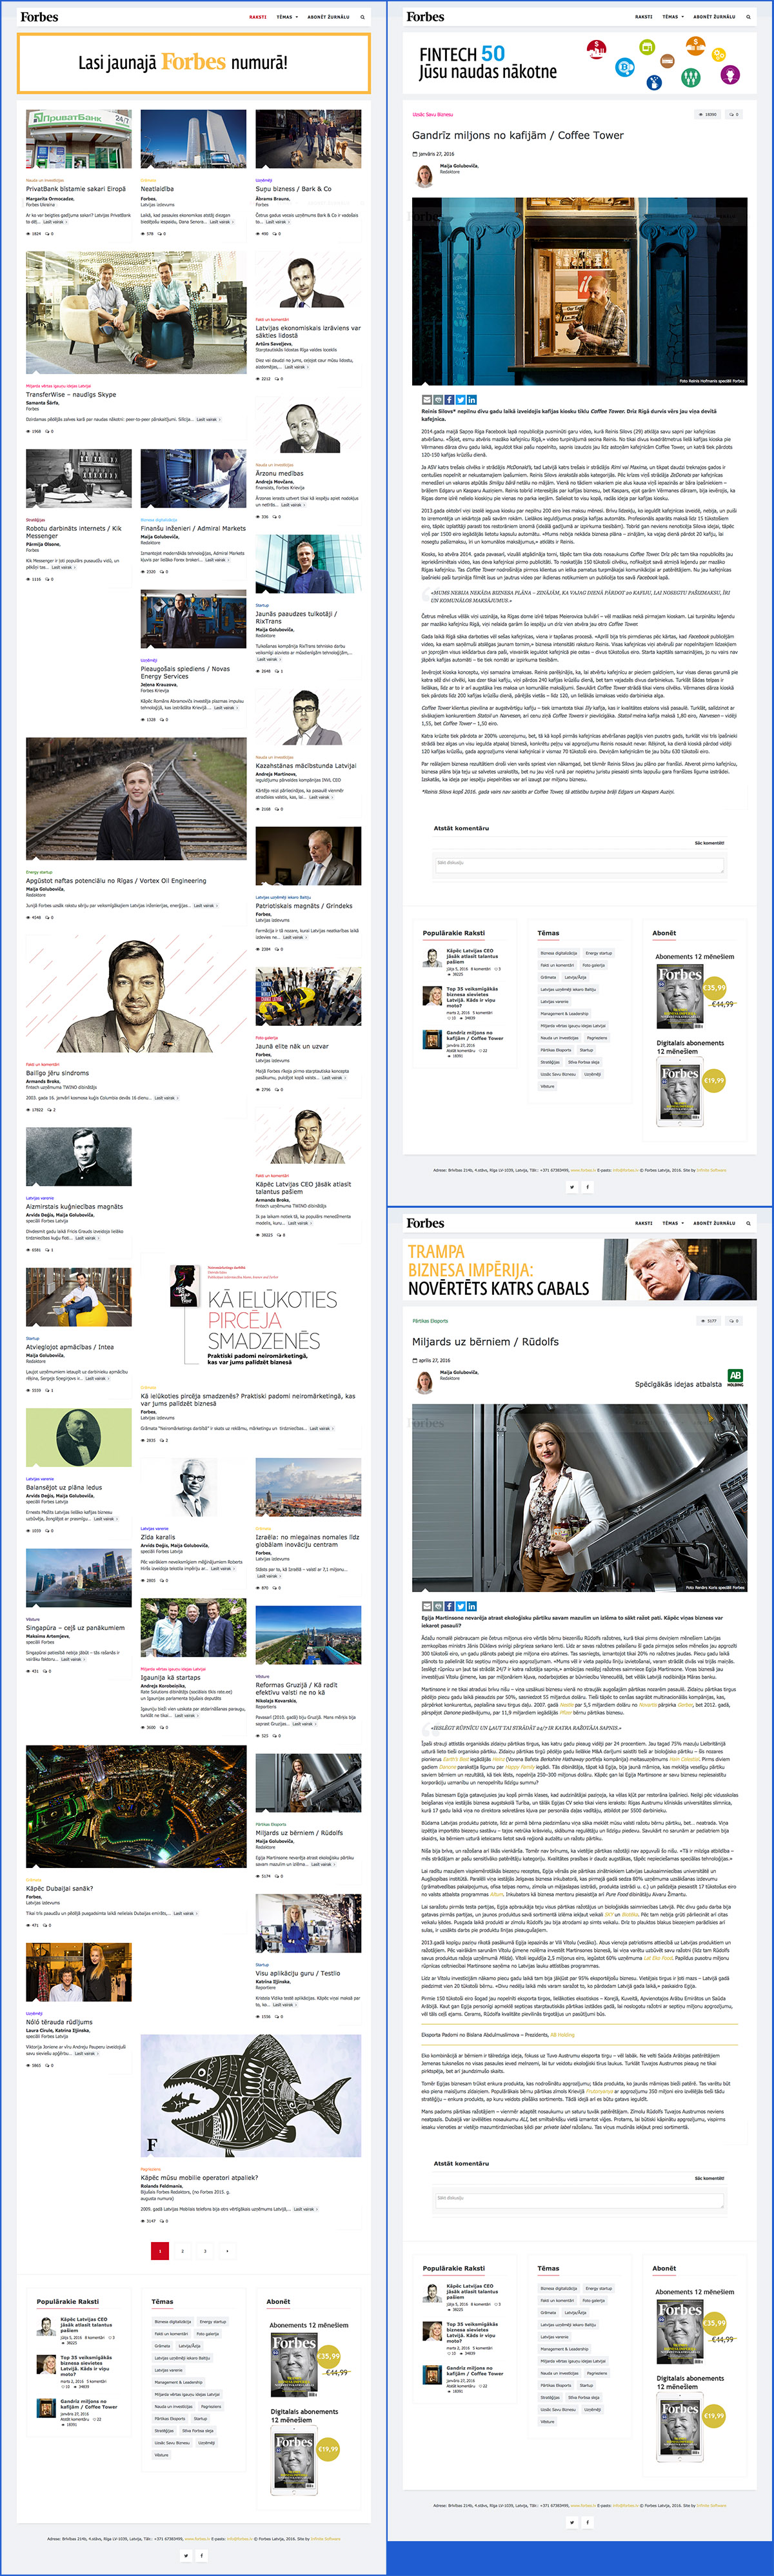Click Forbes logo on the homepage header

tap(39, 17)
